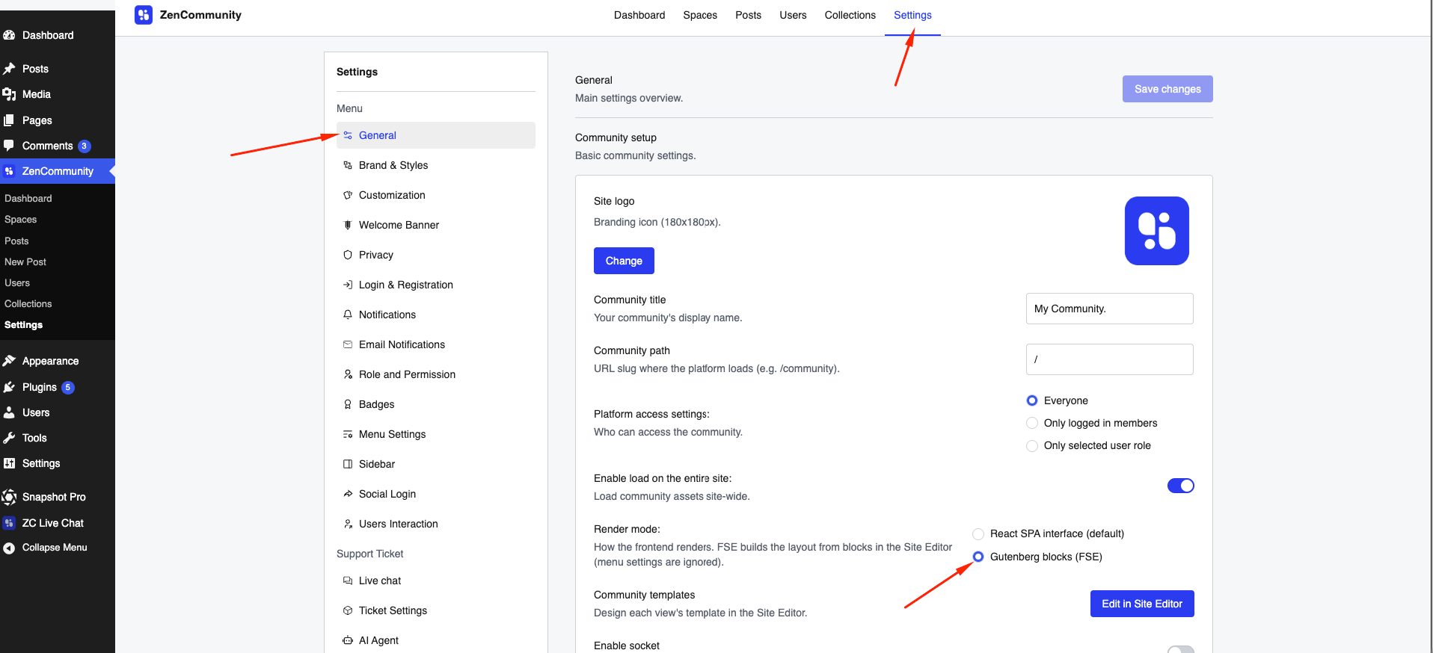Image resolution: width=1433 pixels, height=653 pixels.
Task: Click the site logo preview image
Action: click(x=1157, y=231)
